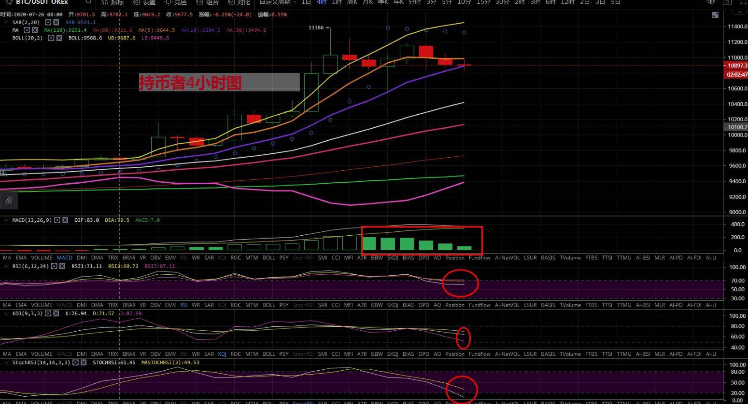Close the StochRSI(14,14,3,3) panel with its X
Viewport: 748px width, 404px height.
(84, 362)
